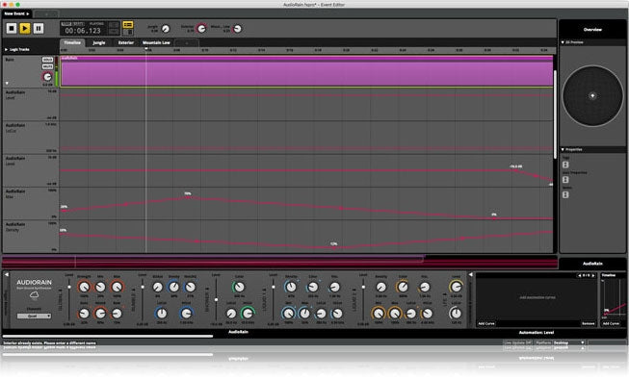
Task: Turn the Strength knob
Action: click(84, 287)
